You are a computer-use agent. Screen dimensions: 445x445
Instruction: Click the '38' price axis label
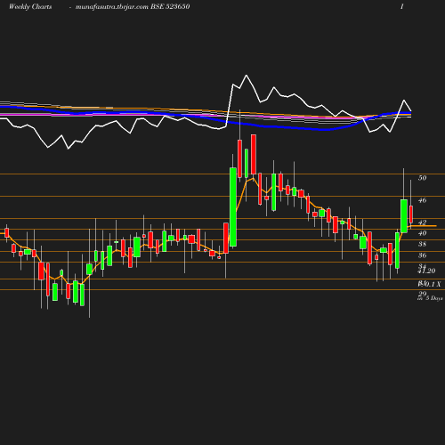point(422,244)
